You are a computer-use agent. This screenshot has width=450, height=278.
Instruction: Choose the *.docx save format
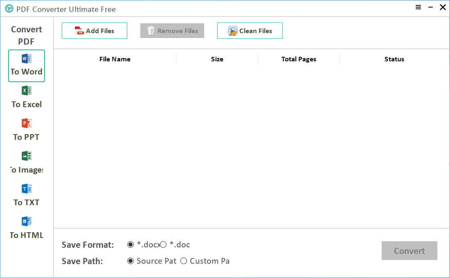(x=130, y=244)
